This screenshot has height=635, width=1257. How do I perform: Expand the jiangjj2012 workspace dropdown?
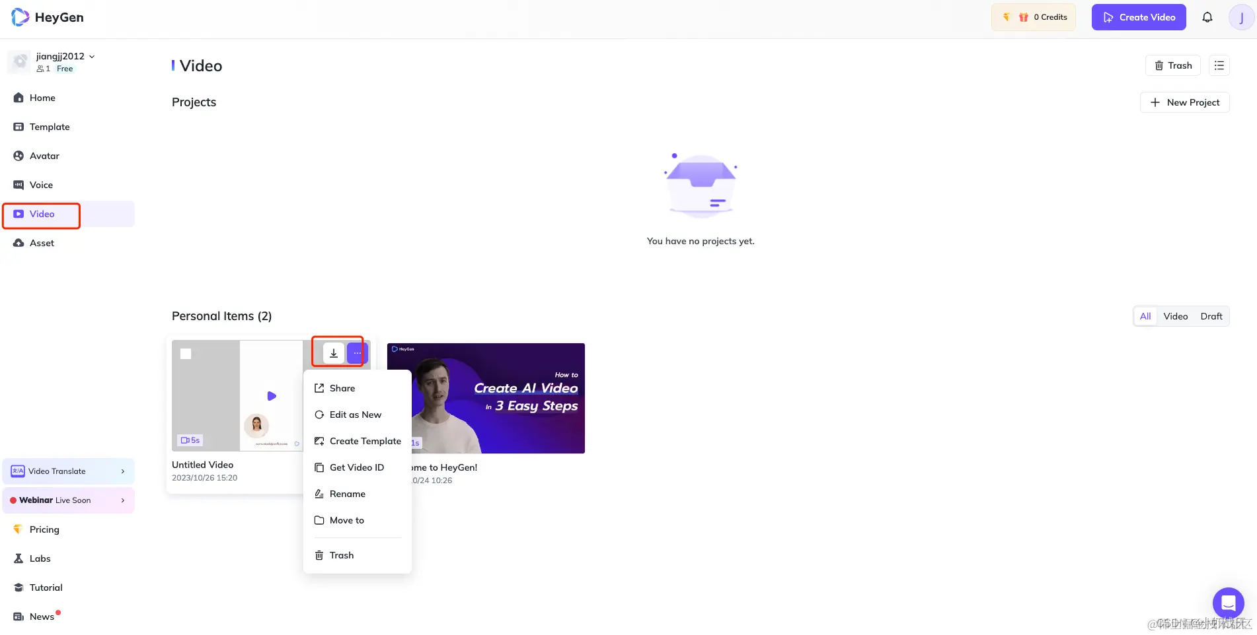click(x=92, y=57)
